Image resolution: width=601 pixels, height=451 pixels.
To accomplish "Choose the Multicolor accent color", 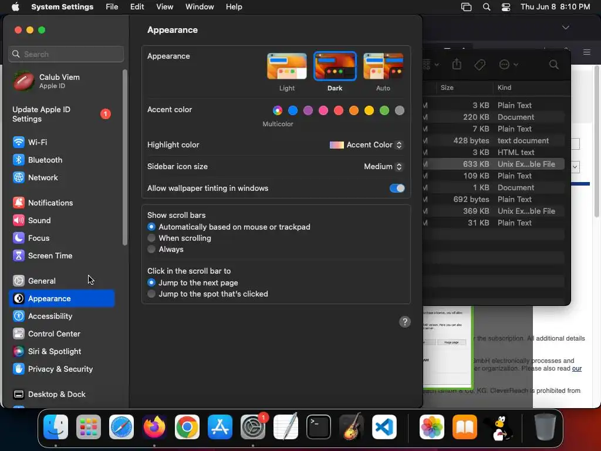I will click(278, 110).
